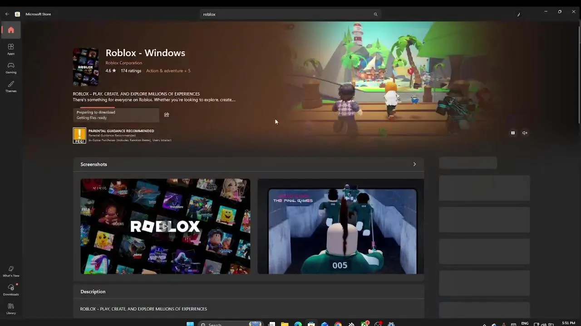Viewport: 581px width, 326px height.
Task: Mute the trailer audio
Action: (525, 133)
